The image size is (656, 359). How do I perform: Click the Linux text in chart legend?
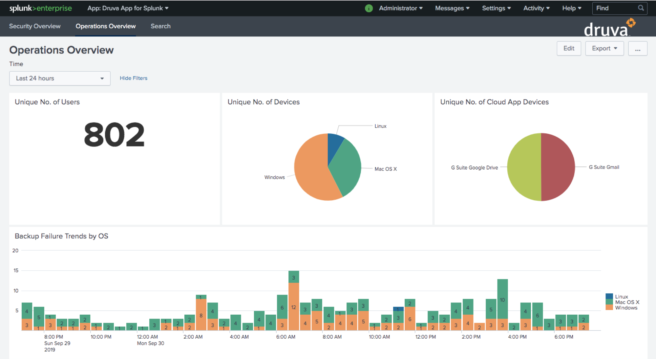pos(622,297)
